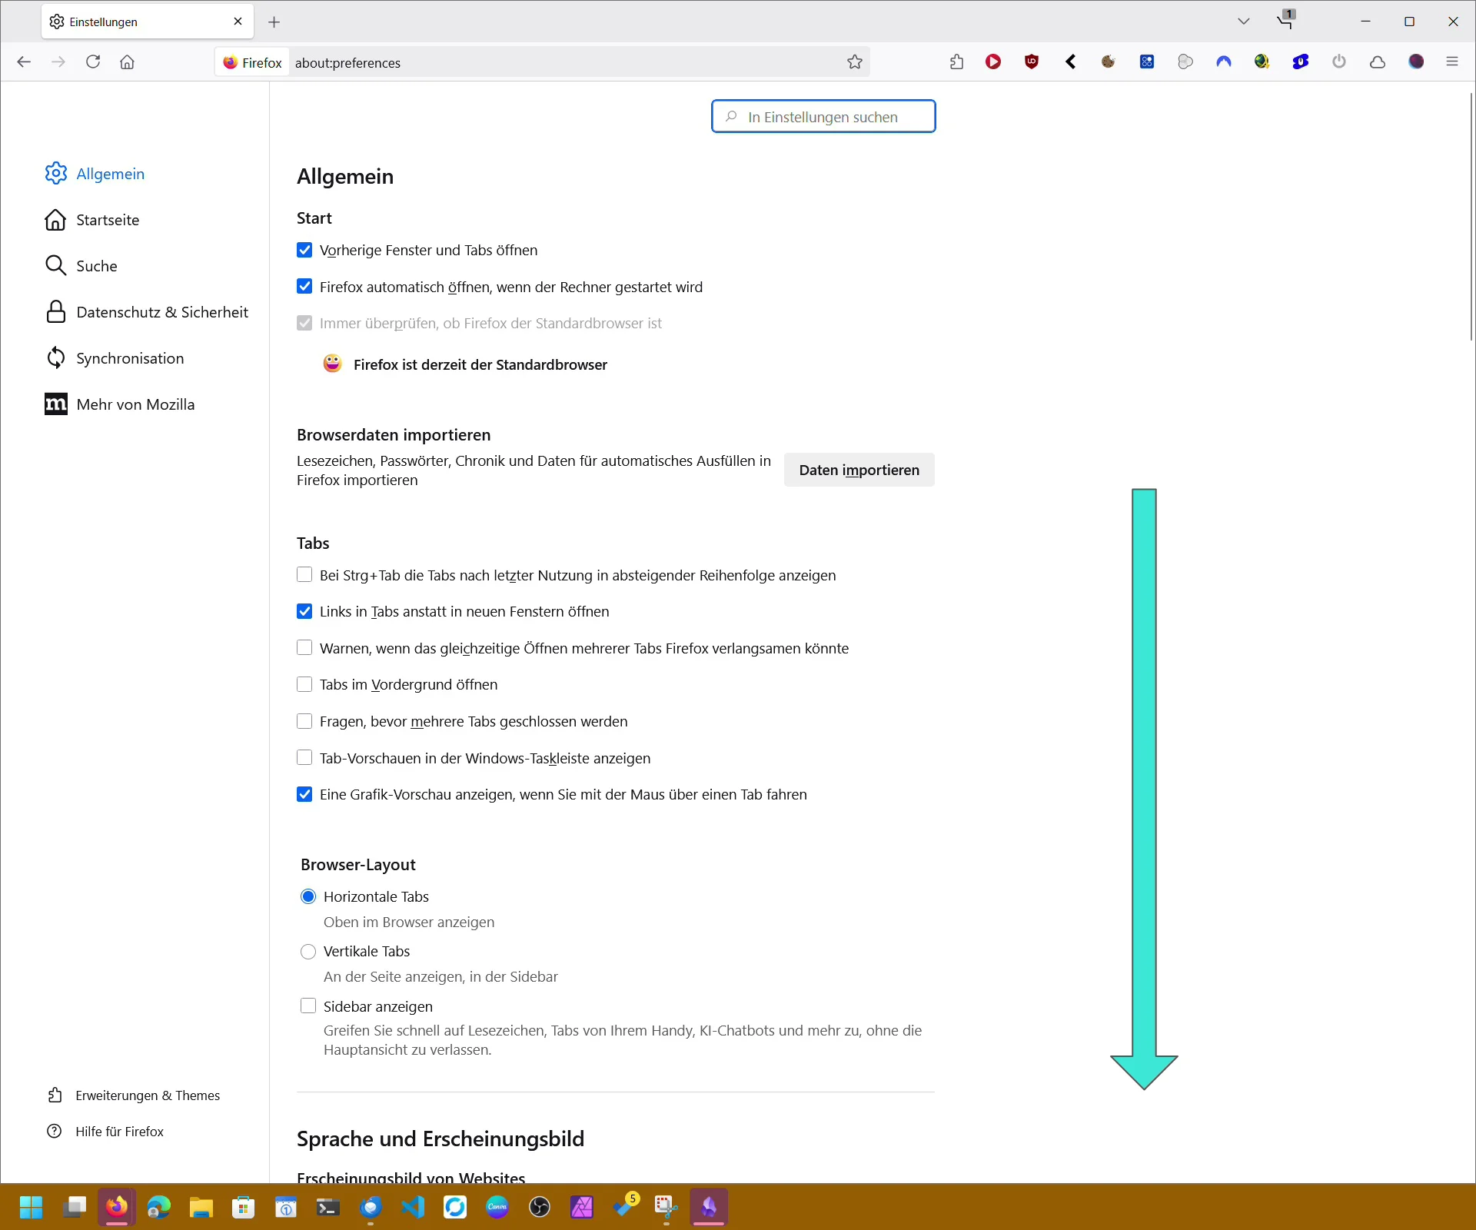This screenshot has height=1230, width=1476.
Task: Click the Firefox identity icon in address bar
Action: point(252,63)
